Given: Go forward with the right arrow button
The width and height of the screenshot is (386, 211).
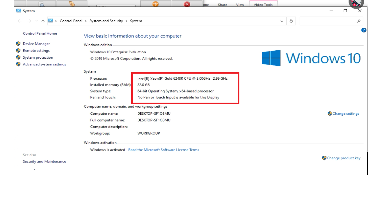Looking at the screenshot, I should 29,21.
